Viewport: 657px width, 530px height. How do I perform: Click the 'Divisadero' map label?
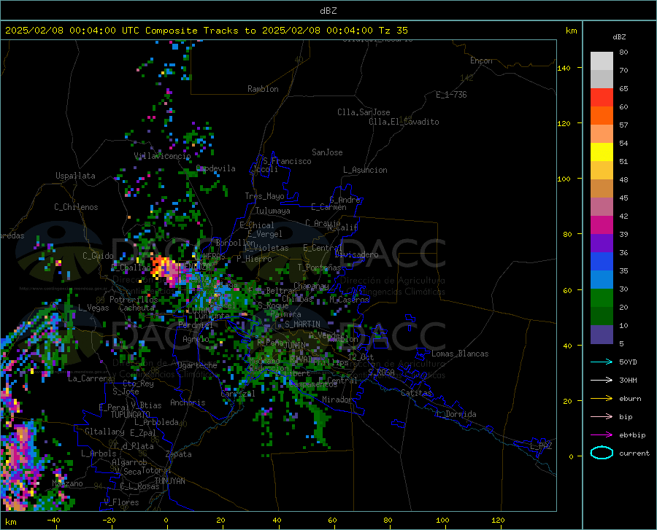pyautogui.click(x=356, y=254)
